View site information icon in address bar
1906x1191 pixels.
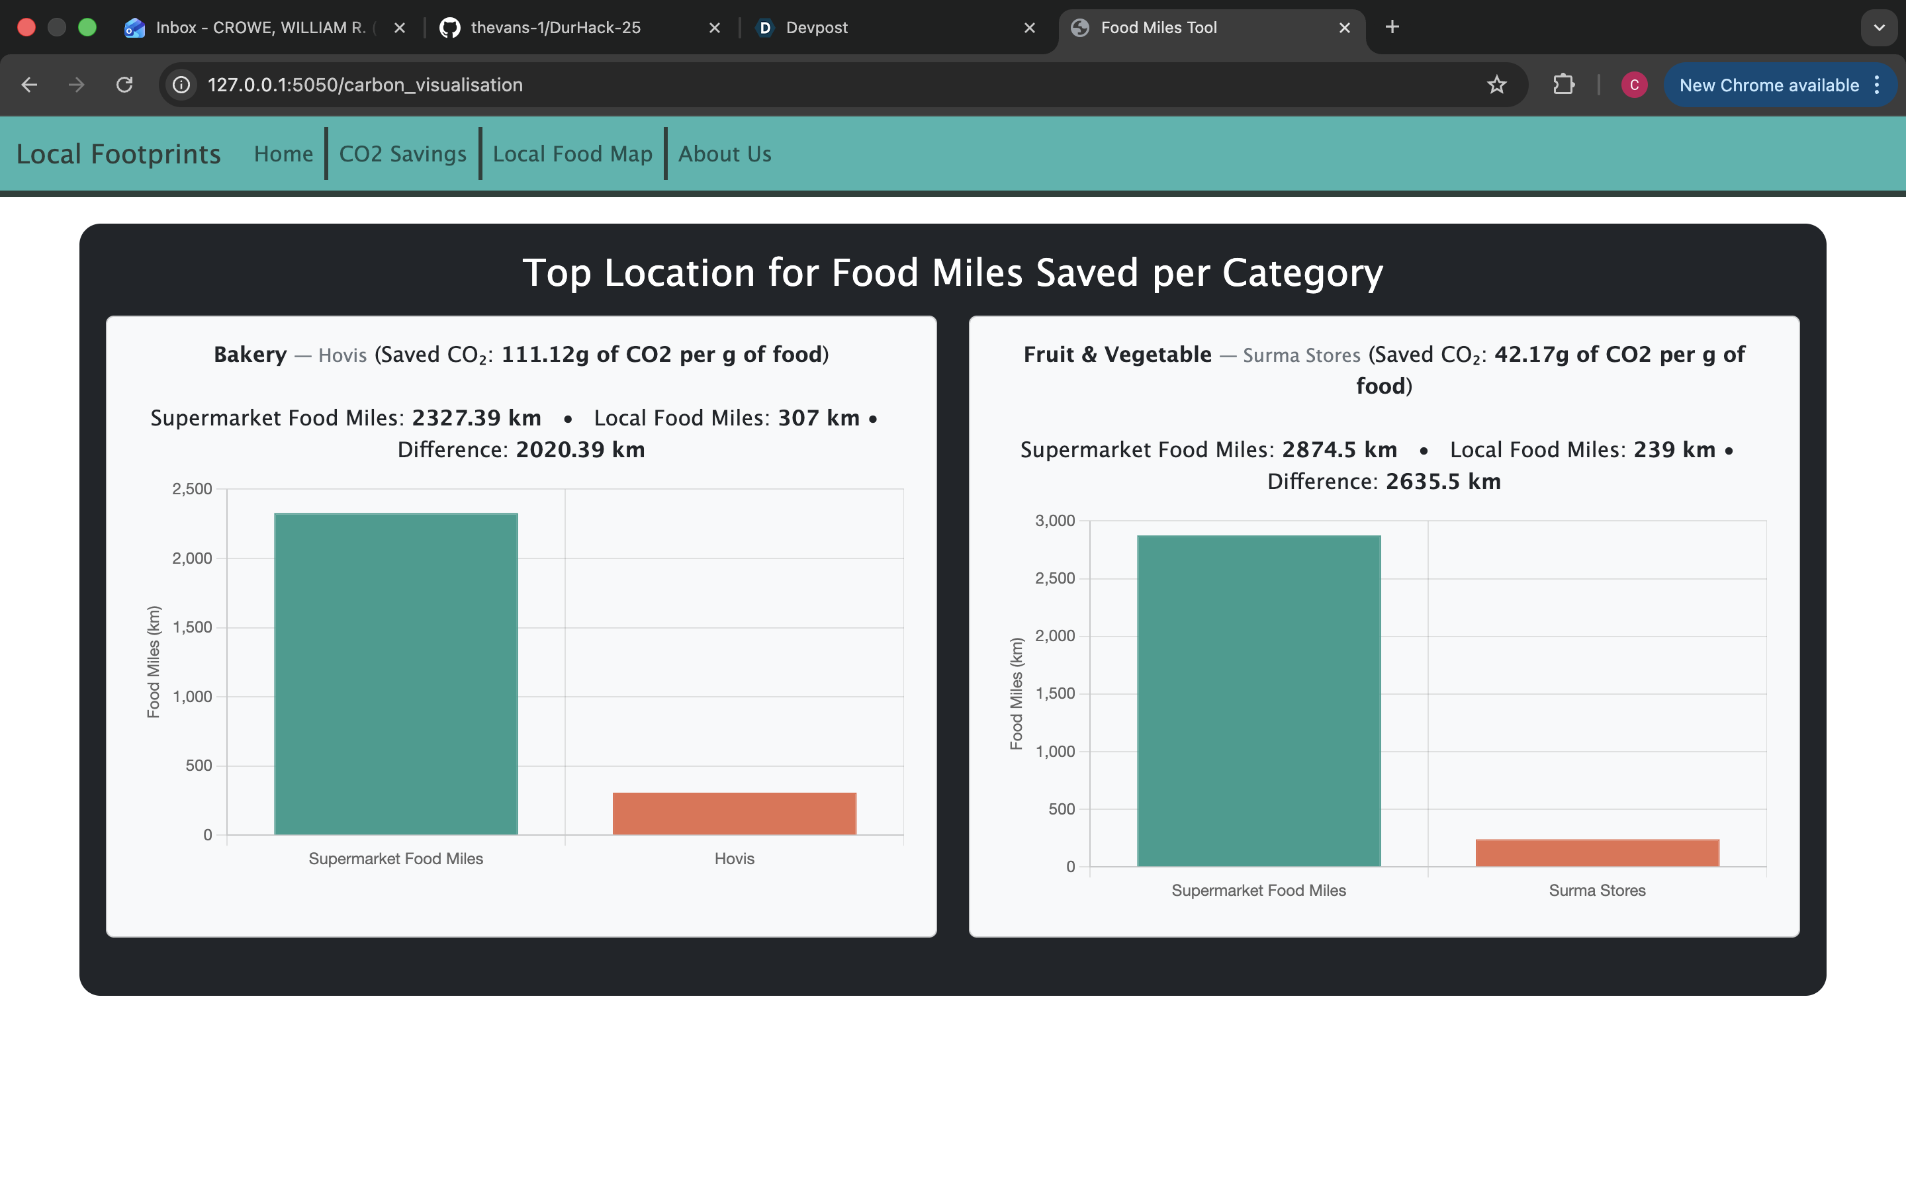[x=182, y=85]
